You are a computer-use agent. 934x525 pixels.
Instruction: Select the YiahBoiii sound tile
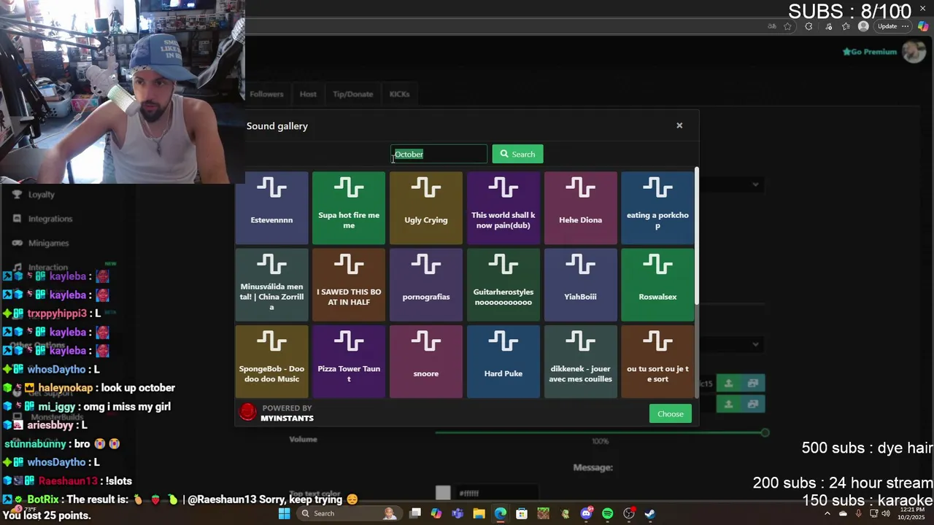coord(580,285)
